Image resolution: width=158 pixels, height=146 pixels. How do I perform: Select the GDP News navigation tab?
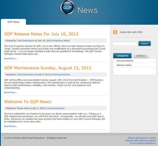point(13,22)
